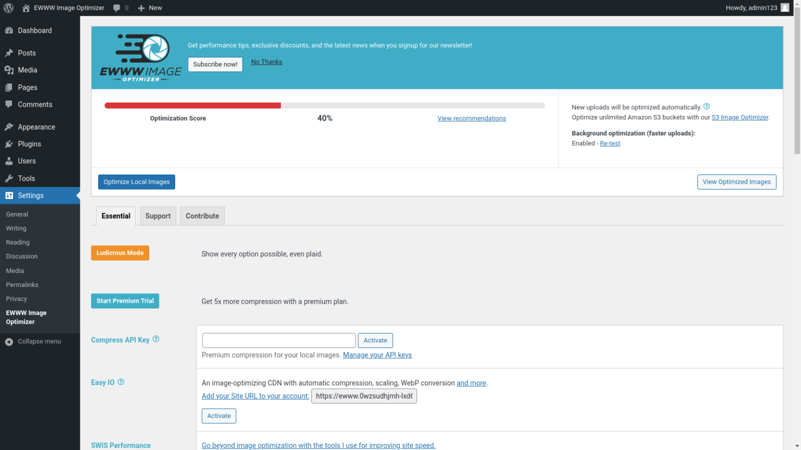Click the Optimization Score progress bar
Screen dimensions: 801x450
pos(324,105)
